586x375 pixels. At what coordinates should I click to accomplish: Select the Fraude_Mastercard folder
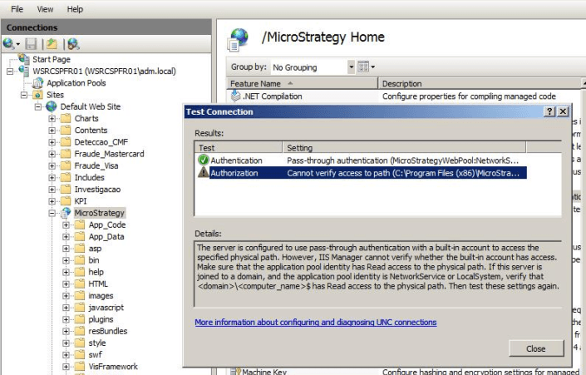point(109,154)
